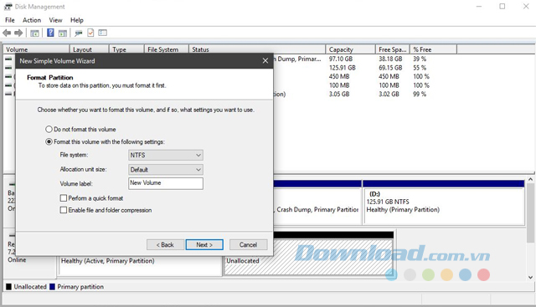Sort by the % Free column header

tap(434, 49)
